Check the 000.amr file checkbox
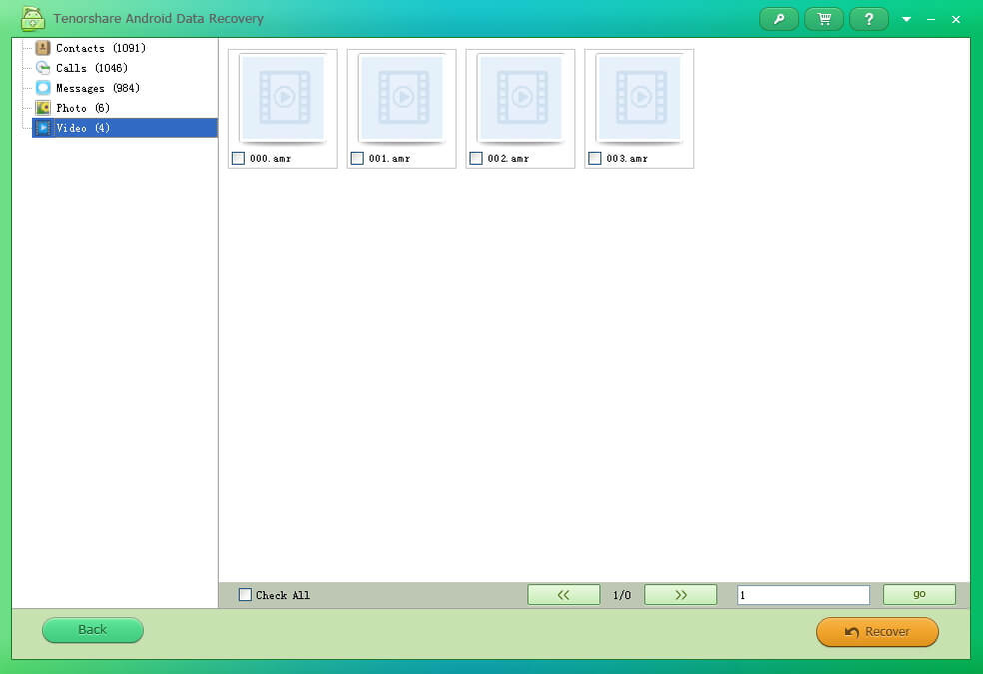 coord(238,159)
